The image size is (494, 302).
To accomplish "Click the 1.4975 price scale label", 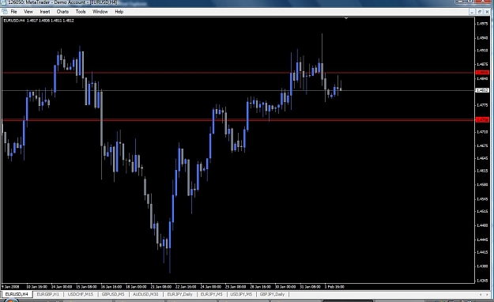I will tap(483, 24).
